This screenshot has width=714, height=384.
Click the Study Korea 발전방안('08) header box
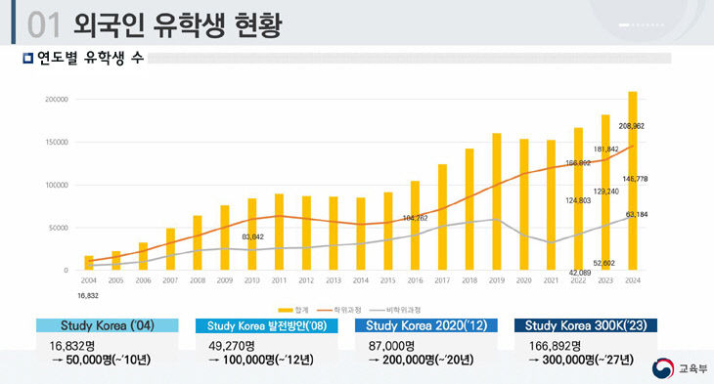267,325
